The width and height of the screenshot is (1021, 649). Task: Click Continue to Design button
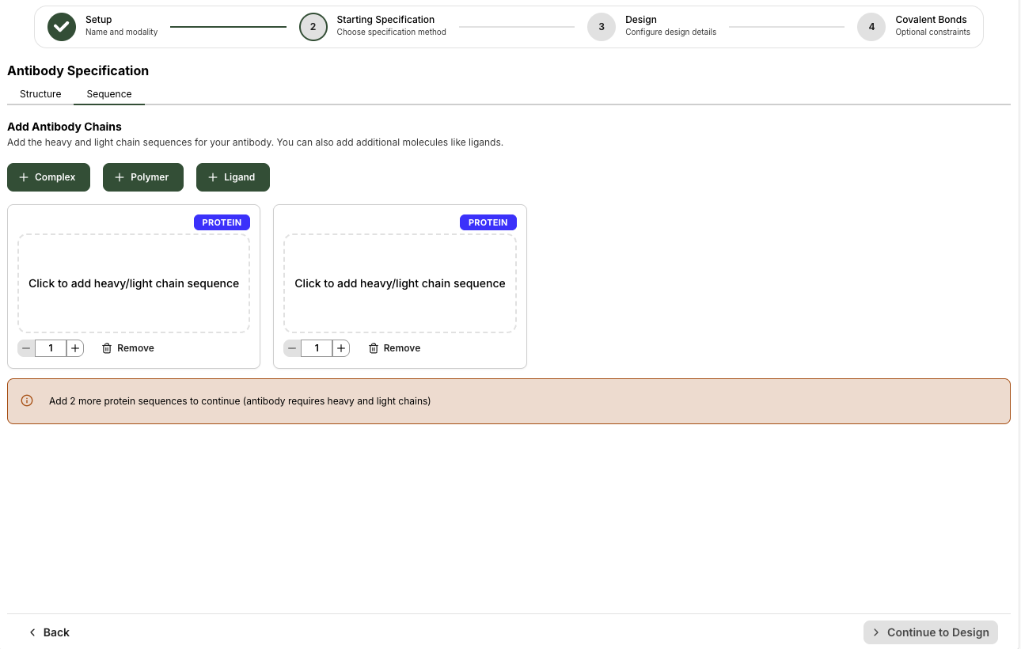[x=931, y=632]
